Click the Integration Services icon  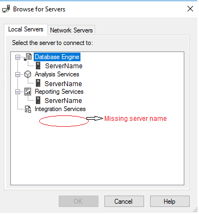click(28, 109)
